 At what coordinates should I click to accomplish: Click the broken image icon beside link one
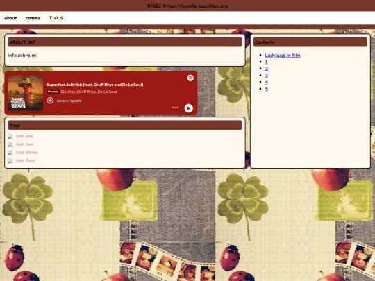coord(10,137)
